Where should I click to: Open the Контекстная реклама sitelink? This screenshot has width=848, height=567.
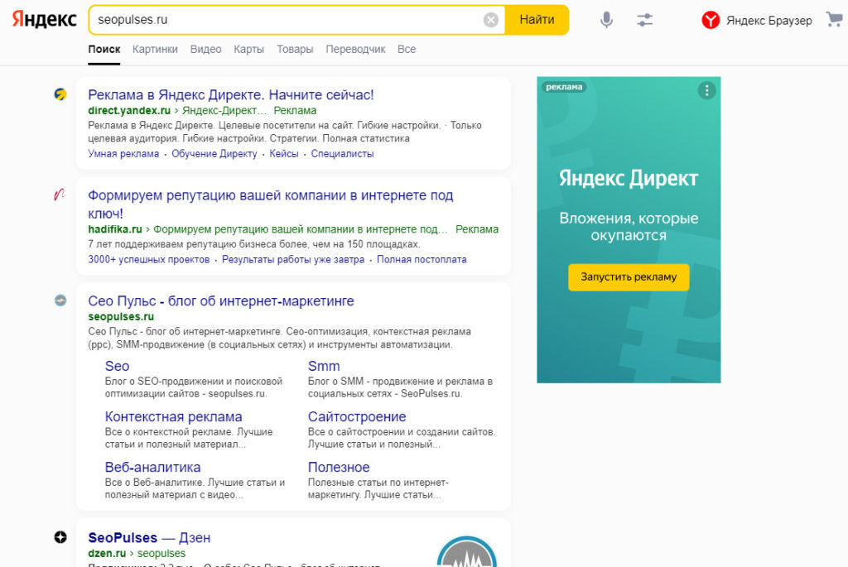(174, 416)
